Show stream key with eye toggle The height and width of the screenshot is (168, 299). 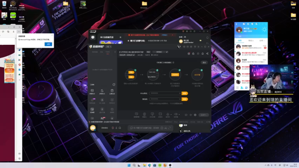[x=180, y=99]
